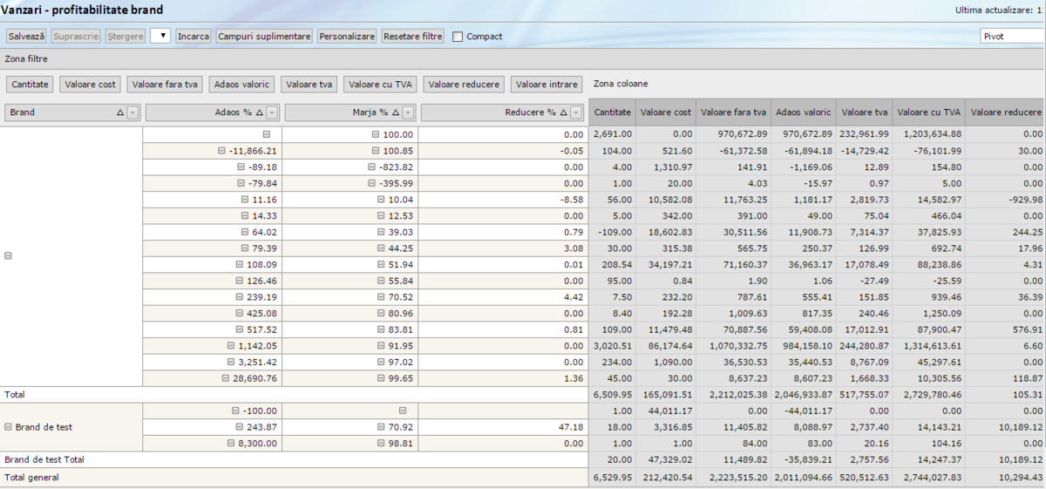
Task: Select the Adaos valoric data field
Action: coord(242,85)
